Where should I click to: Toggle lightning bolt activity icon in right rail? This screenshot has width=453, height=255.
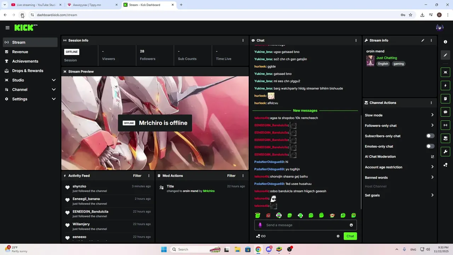pos(445,85)
